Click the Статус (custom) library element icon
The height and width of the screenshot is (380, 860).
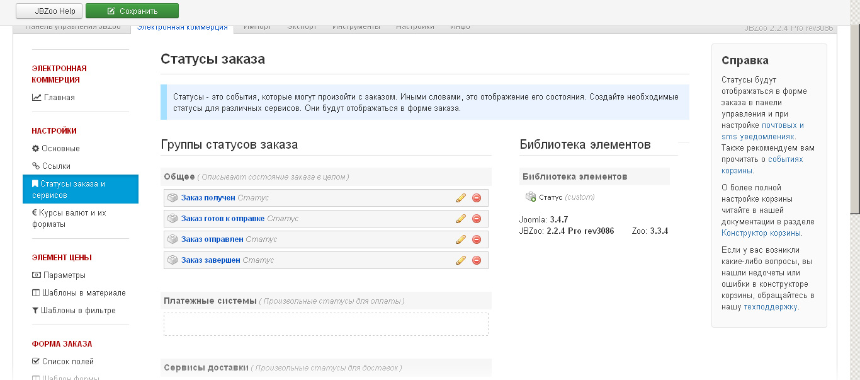coord(531,197)
